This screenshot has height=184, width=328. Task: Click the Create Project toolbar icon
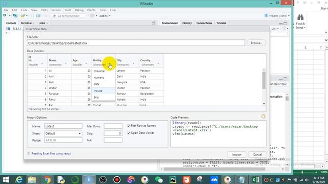coord(15,16)
